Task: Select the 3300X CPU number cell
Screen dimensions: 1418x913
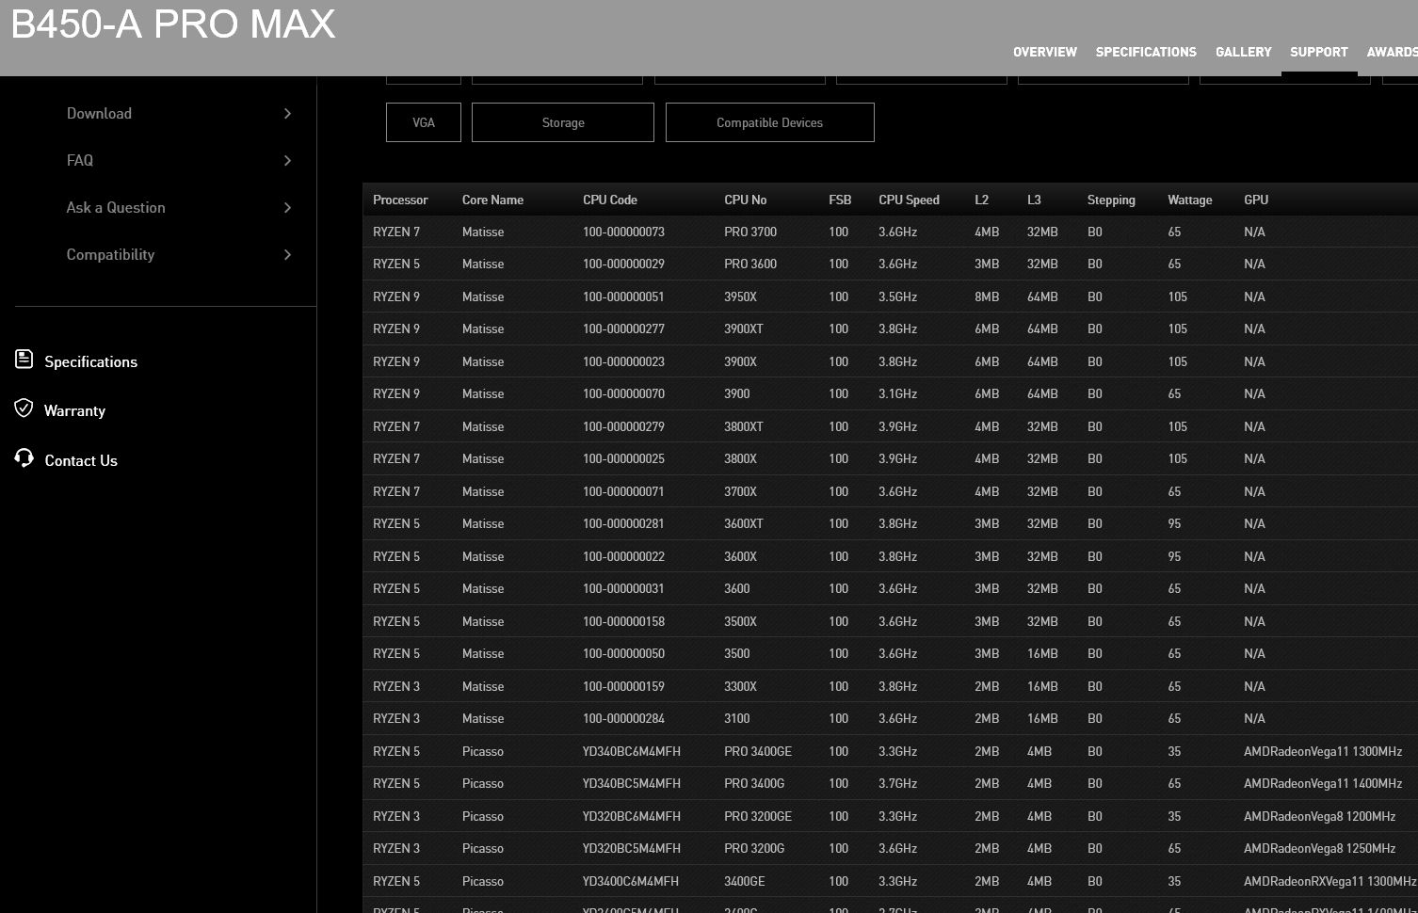Action: tap(740, 686)
